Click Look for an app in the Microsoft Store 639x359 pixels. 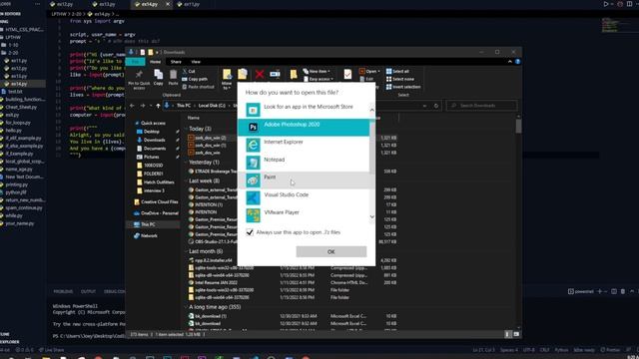pos(304,110)
